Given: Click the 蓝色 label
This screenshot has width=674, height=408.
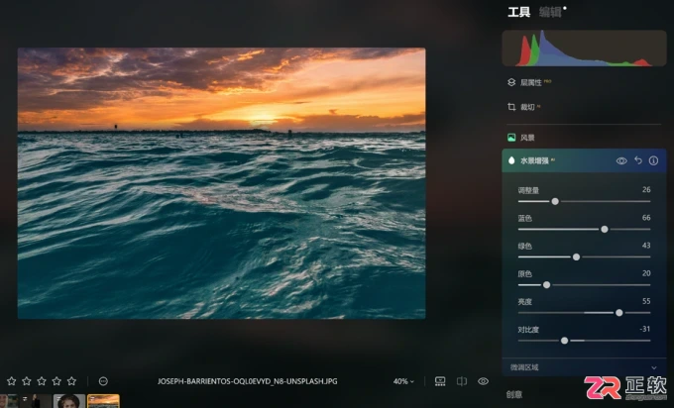Looking at the screenshot, I should coord(525,218).
